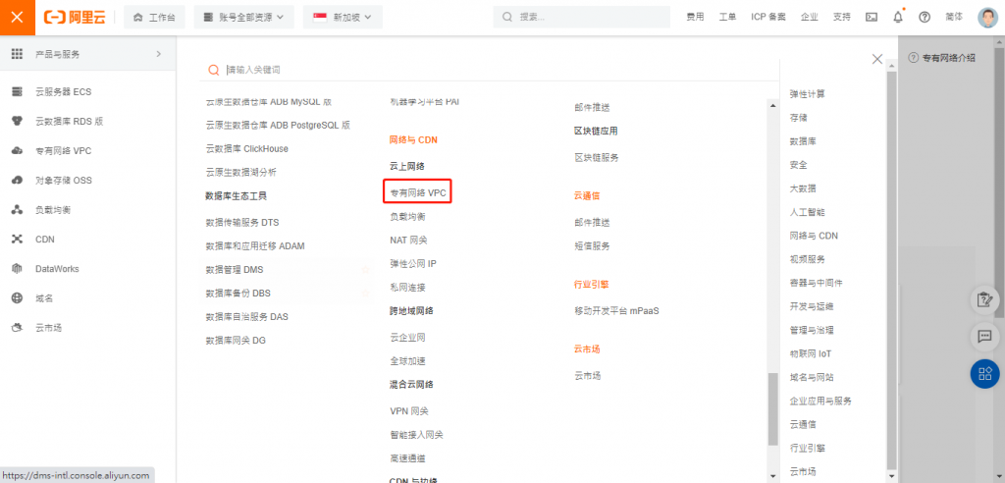Viewport: 1005px width, 483px height.
Task: Click the cloud marketplace icon in sidebar
Action: coord(18,328)
